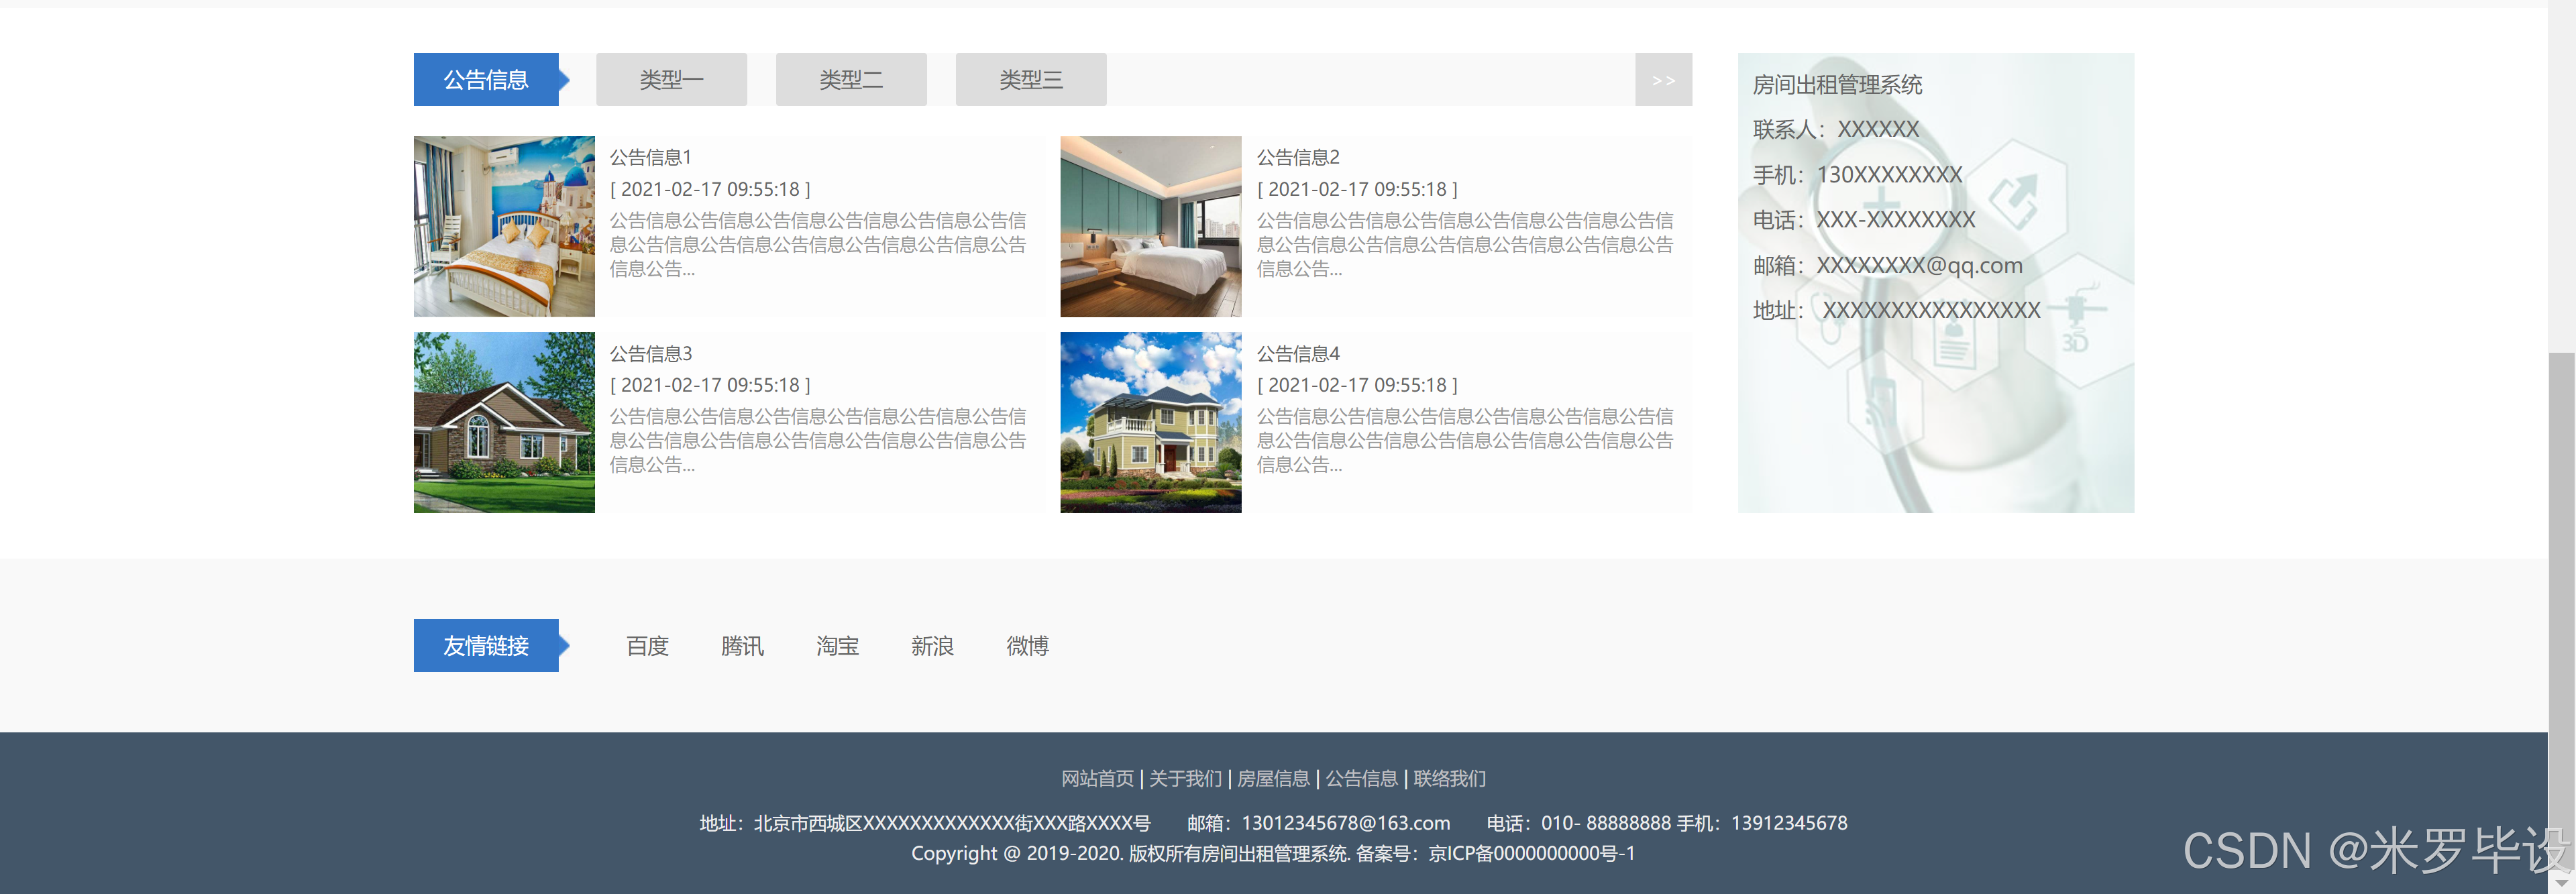Open the 公告信息3 brown house thumbnail
The height and width of the screenshot is (894, 2576).
tap(504, 422)
